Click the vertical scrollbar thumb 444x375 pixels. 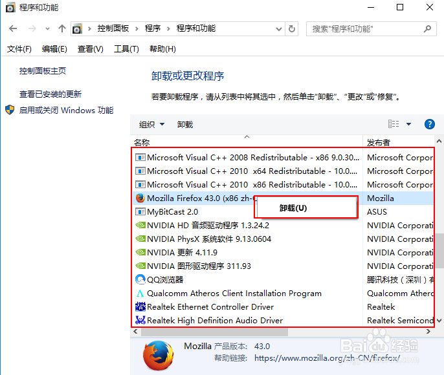click(x=439, y=251)
